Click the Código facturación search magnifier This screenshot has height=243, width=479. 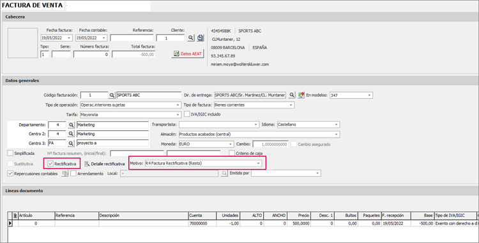pyautogui.click(x=112, y=95)
